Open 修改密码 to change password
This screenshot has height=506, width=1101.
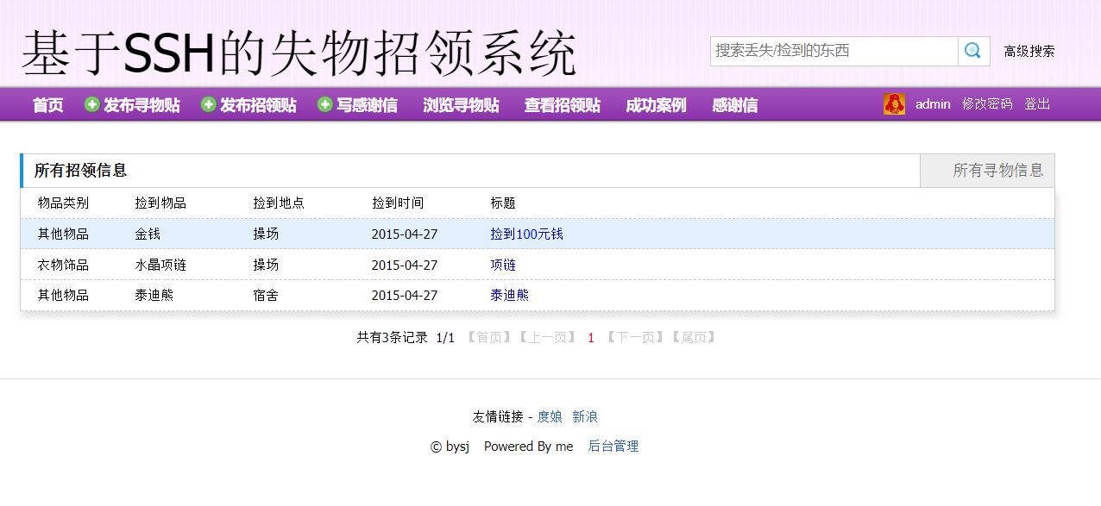[x=986, y=103]
